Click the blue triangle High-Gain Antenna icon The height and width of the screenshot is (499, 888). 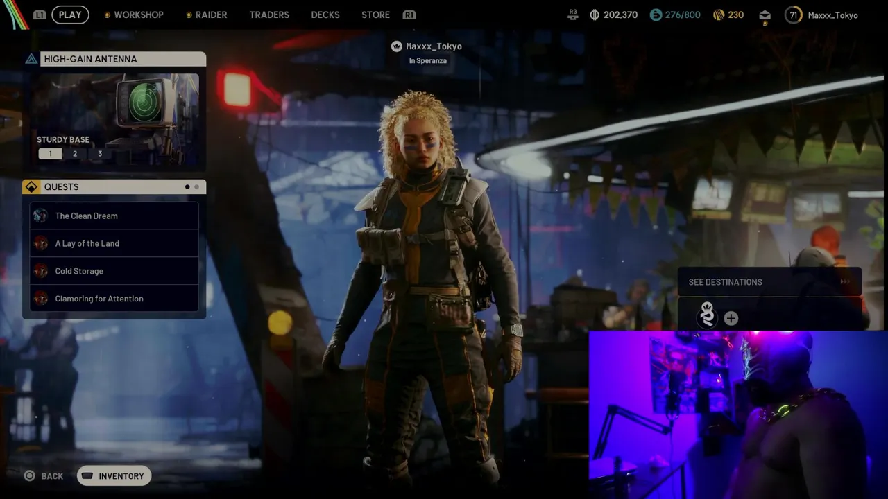[31, 59]
